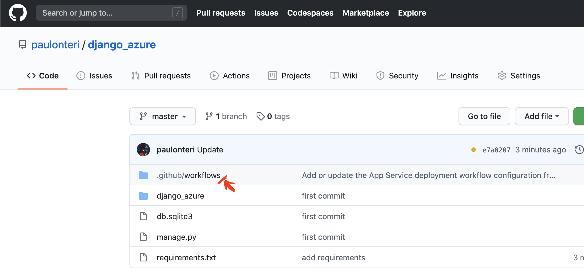Click the GitHub octocat logo

18,13
